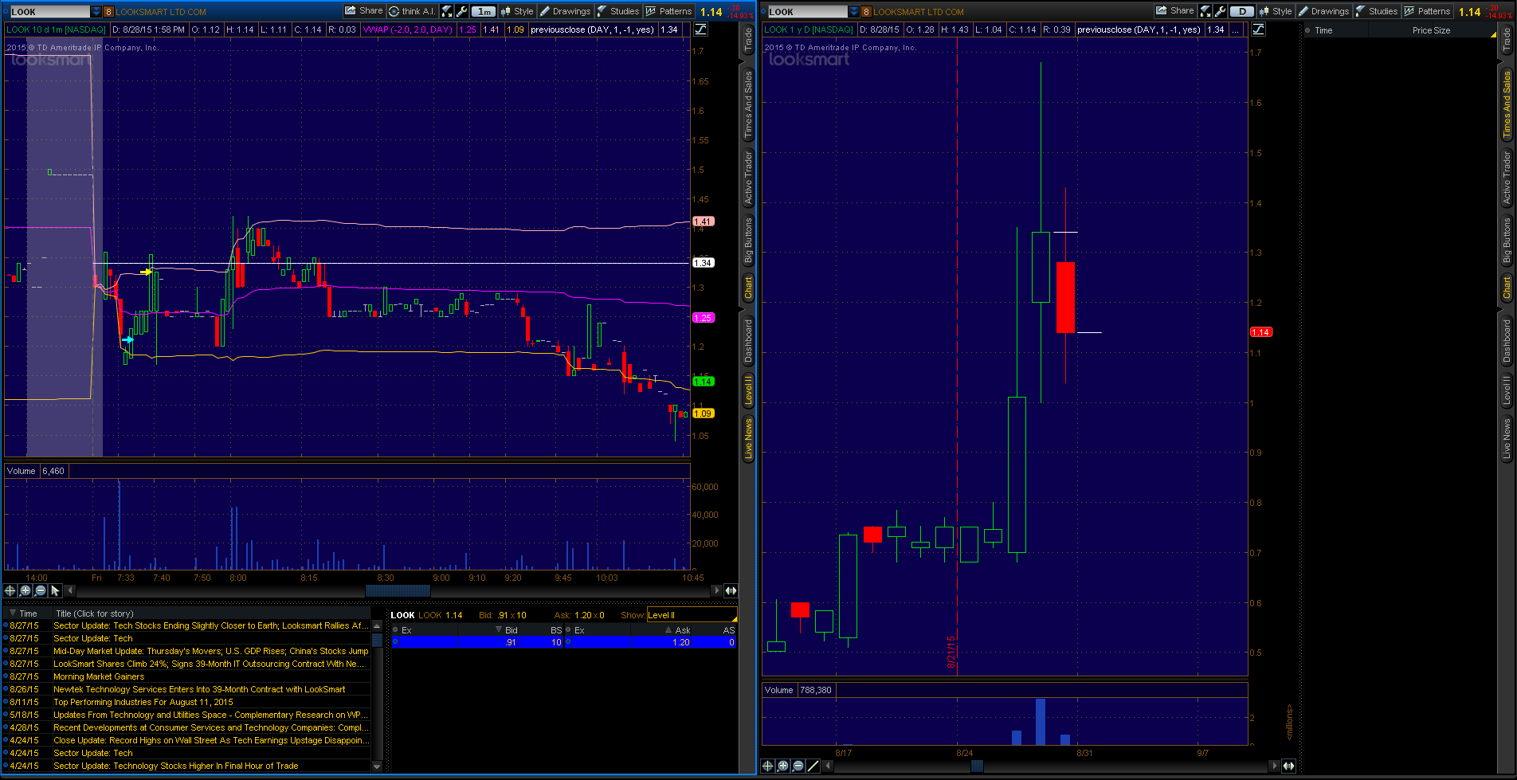Open the Big Buttons tab on right sidebar

[x=1507, y=241]
